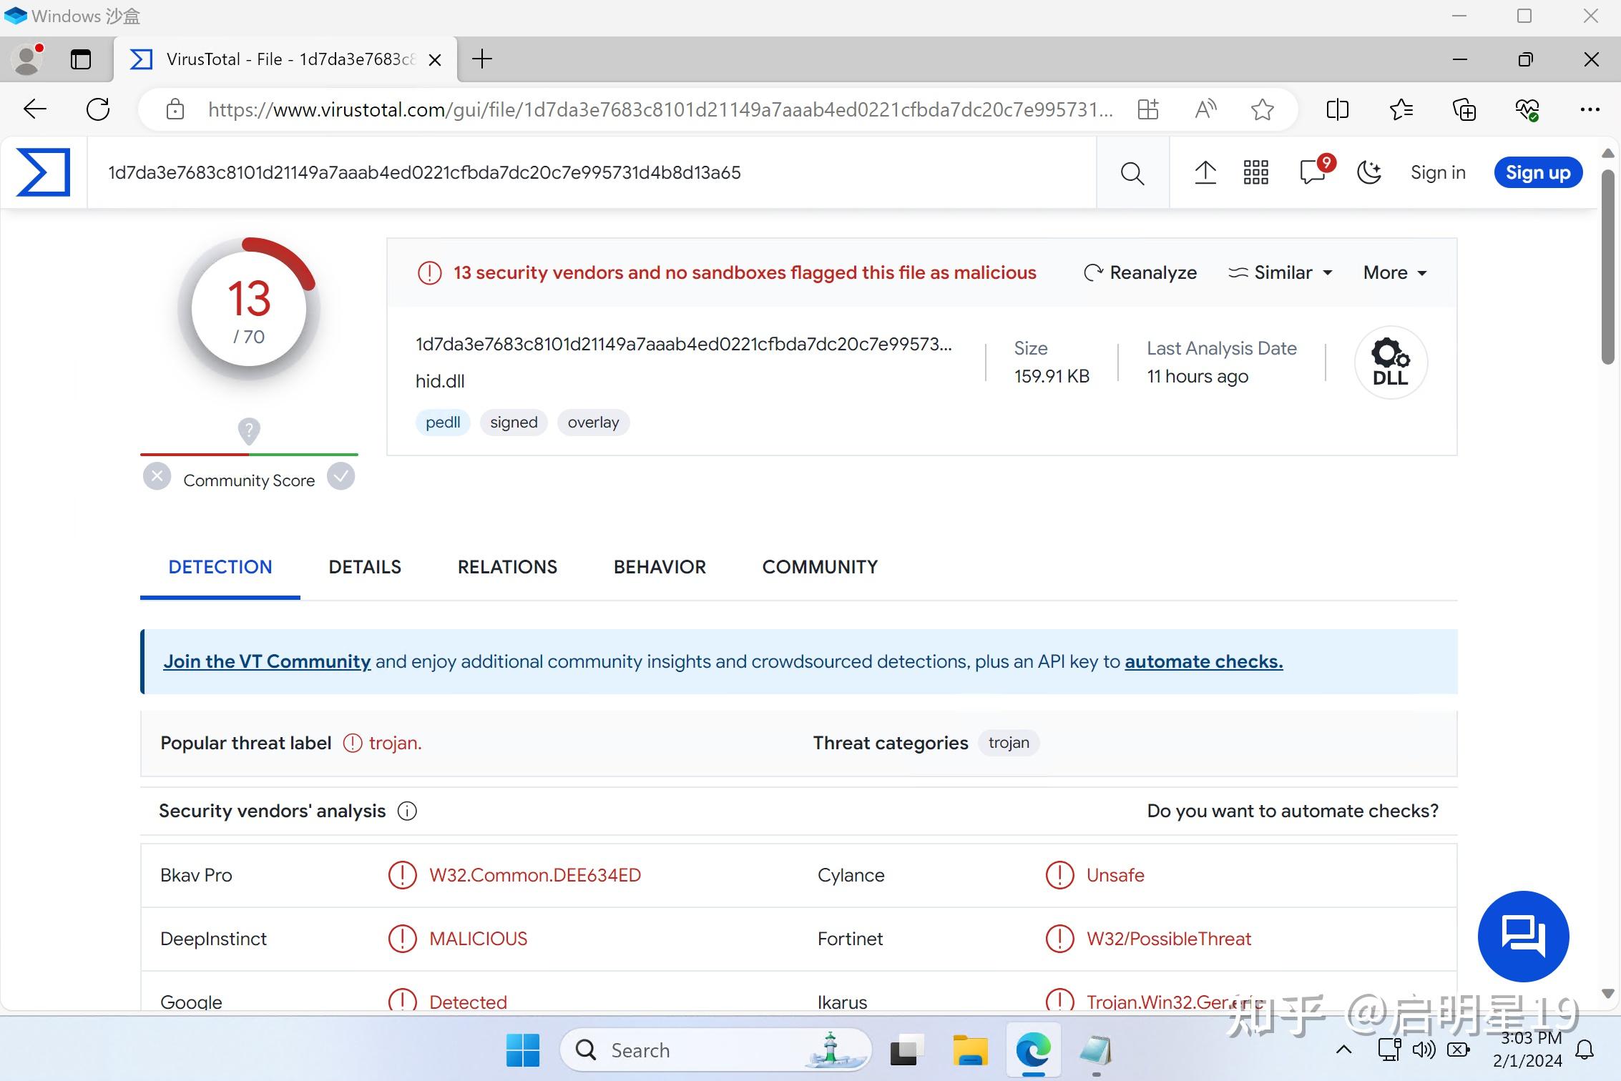Image resolution: width=1621 pixels, height=1081 pixels.
Task: Click the community score question marker
Action: pos(249,431)
